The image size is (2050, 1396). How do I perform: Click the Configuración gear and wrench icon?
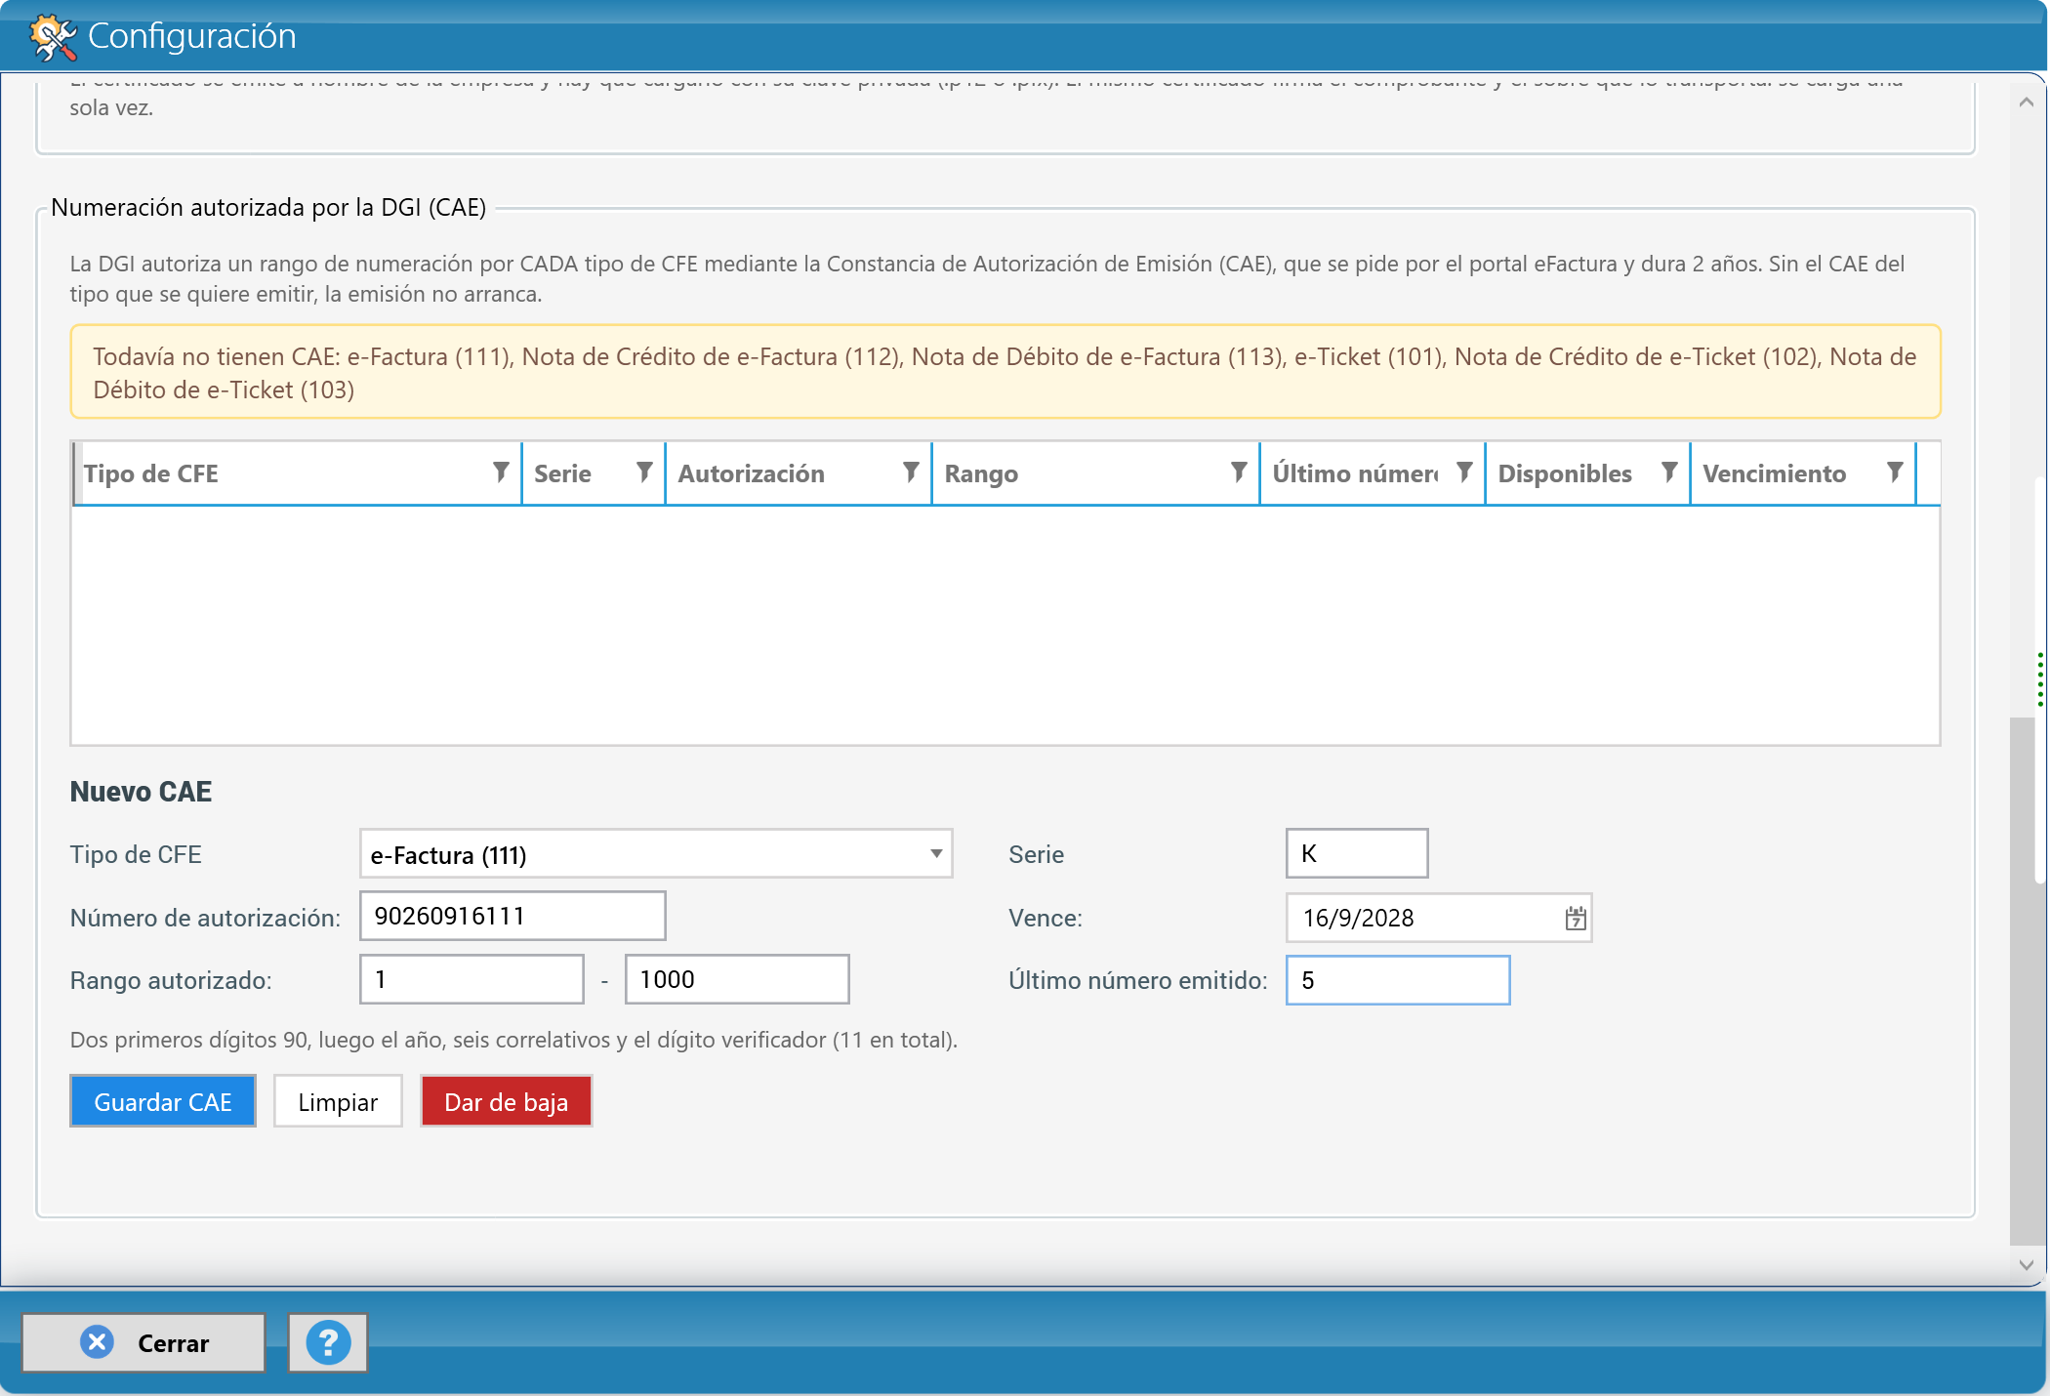(x=52, y=36)
